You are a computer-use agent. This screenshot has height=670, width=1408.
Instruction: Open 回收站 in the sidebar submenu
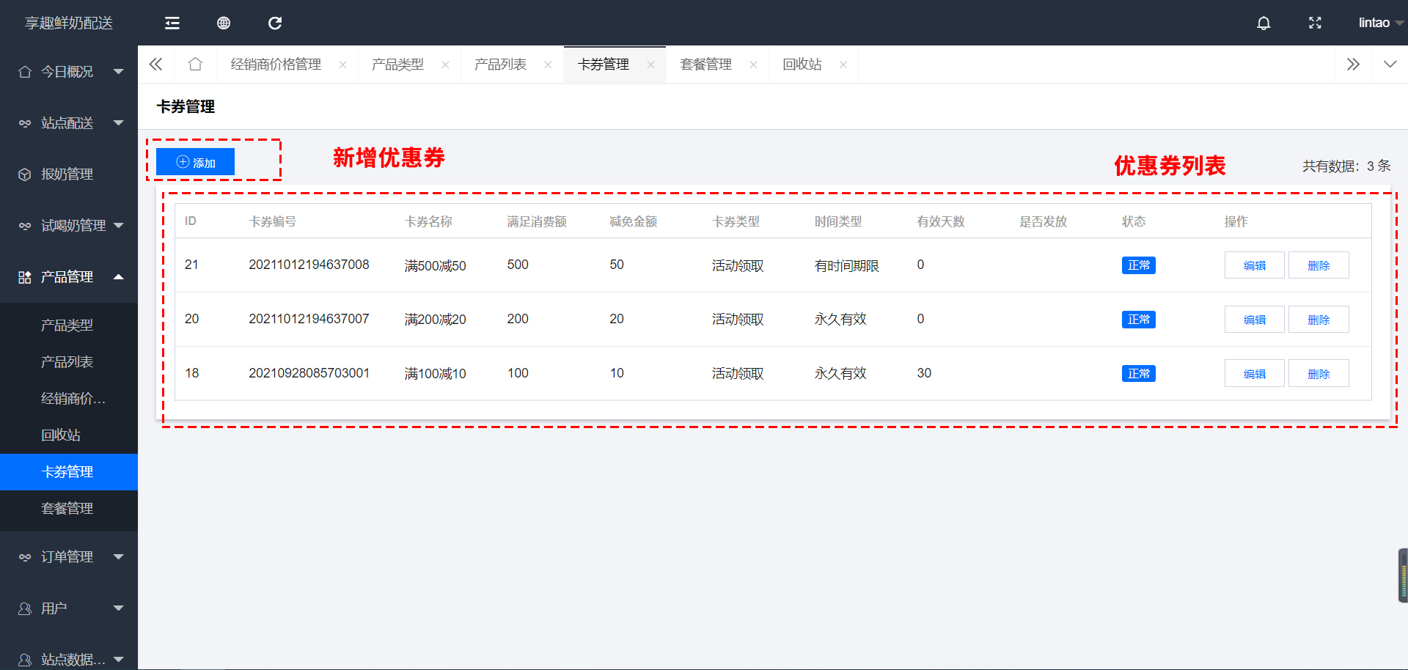pos(61,435)
